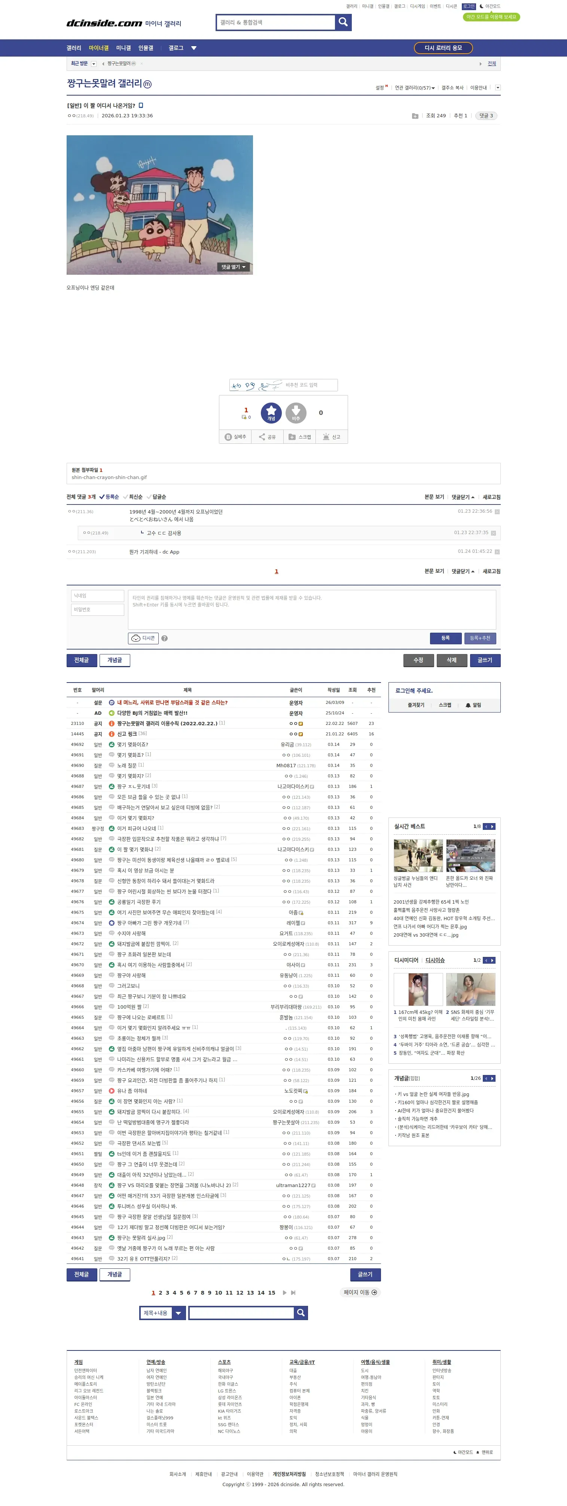
Task: Click the 닉네임 nickname input field
Action: pos(98,596)
